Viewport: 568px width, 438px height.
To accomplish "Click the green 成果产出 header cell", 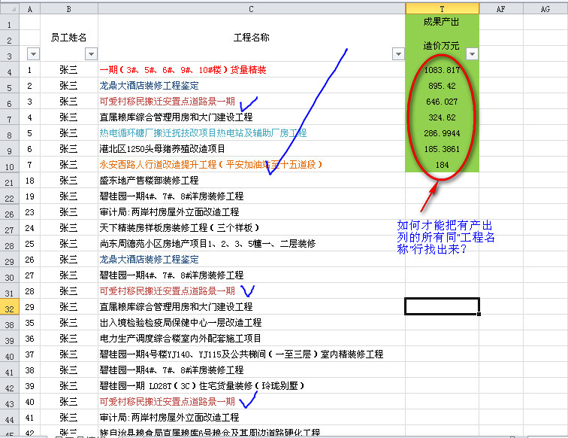I will [x=442, y=22].
